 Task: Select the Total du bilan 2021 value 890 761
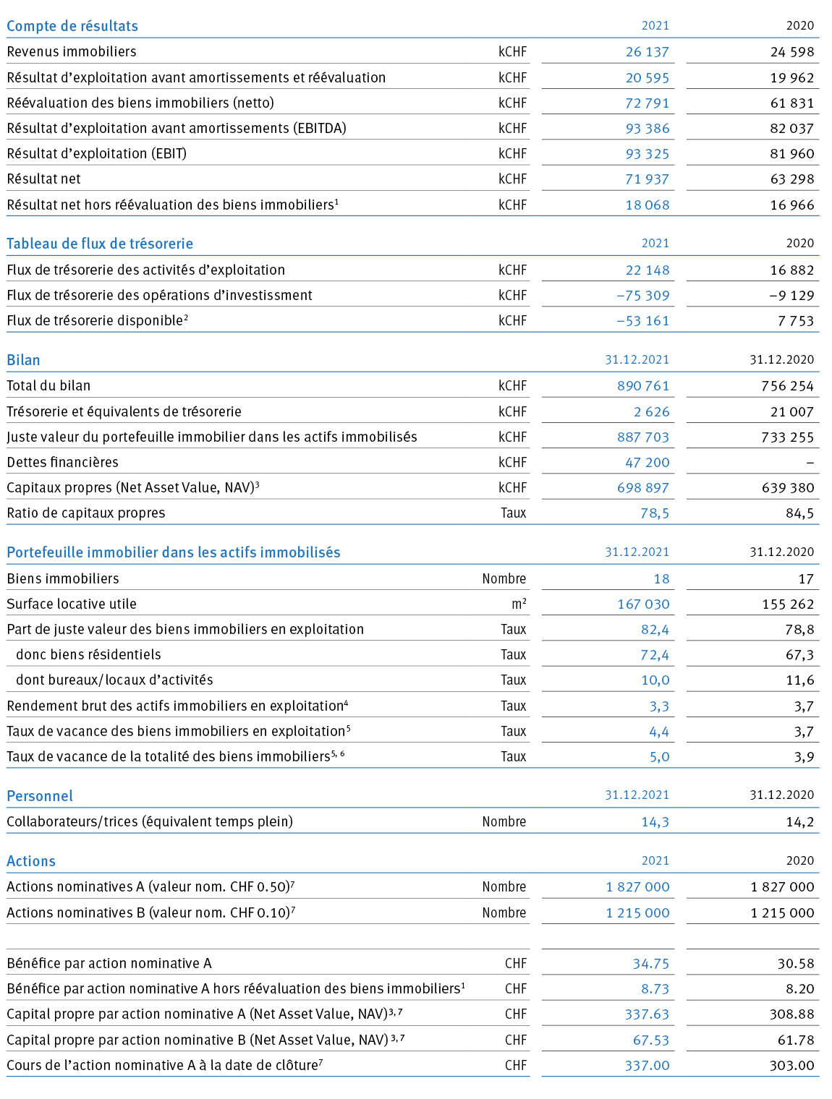[643, 386]
